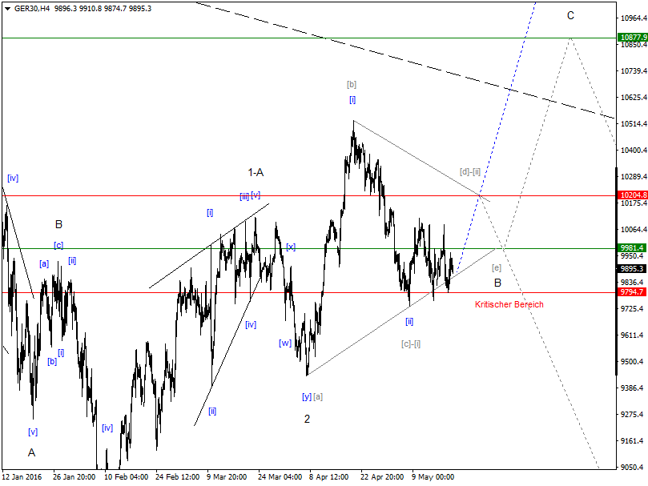
Task: Open the GER30,H4 symbol dropdown arrow
Action: (7, 6)
